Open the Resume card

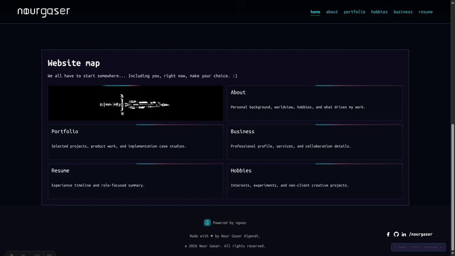136,181
